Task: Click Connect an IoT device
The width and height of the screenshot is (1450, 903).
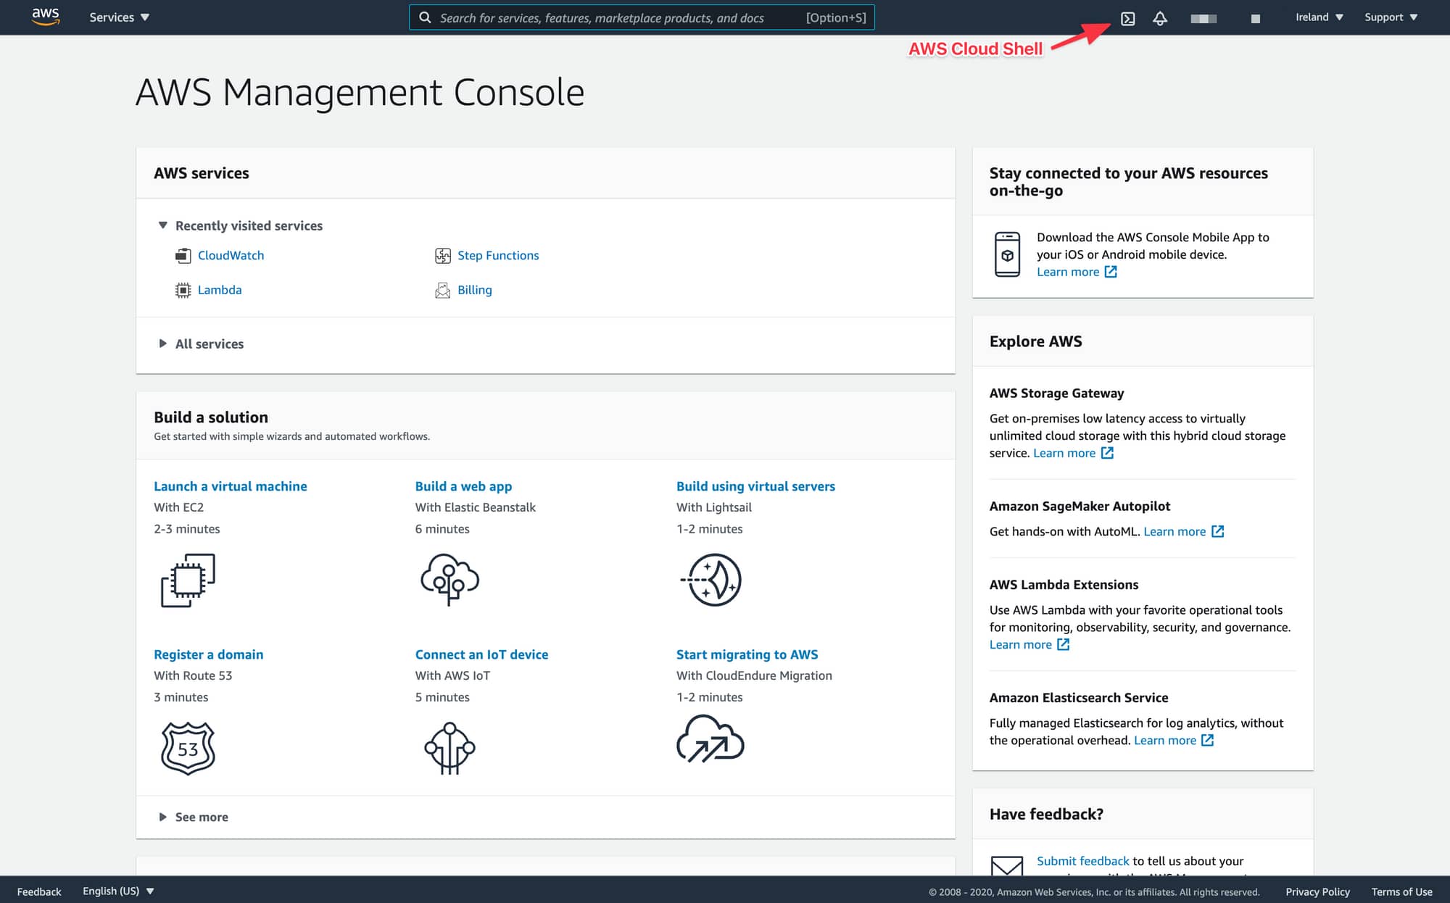Action: (481, 654)
